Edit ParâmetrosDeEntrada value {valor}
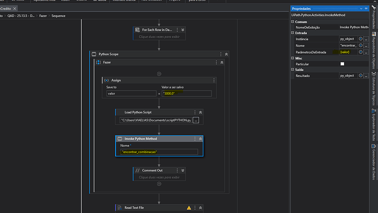Screen dimensions: 378x213 [348, 52]
